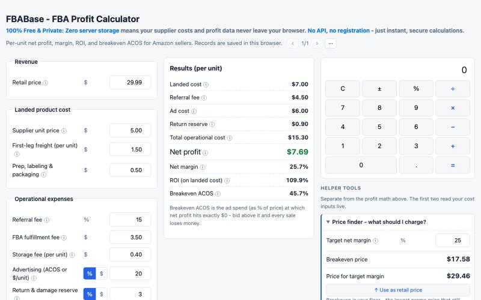
Task: Focus the Retail price input field
Action: point(130,83)
